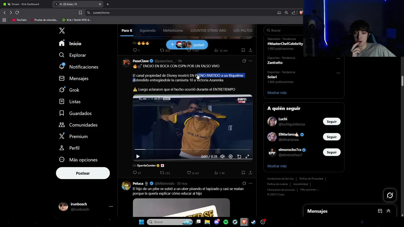404x227 pixels.
Task: View PaseClave post analytics 1 M
Action: pos(219,173)
